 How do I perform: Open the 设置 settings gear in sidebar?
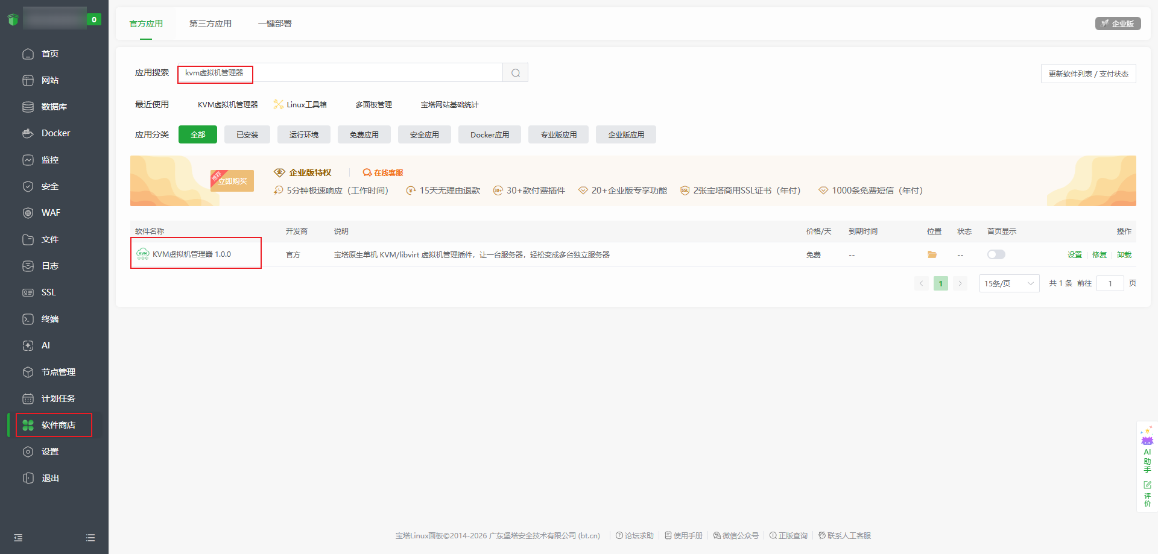(x=28, y=452)
